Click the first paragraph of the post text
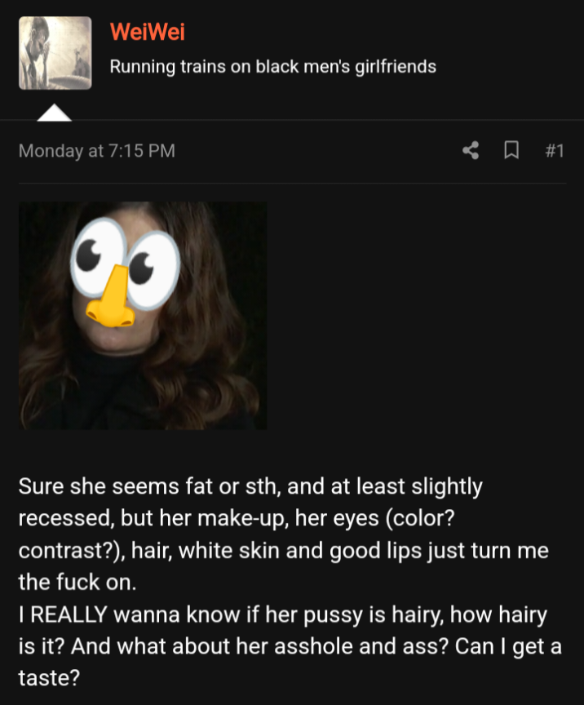 283,534
